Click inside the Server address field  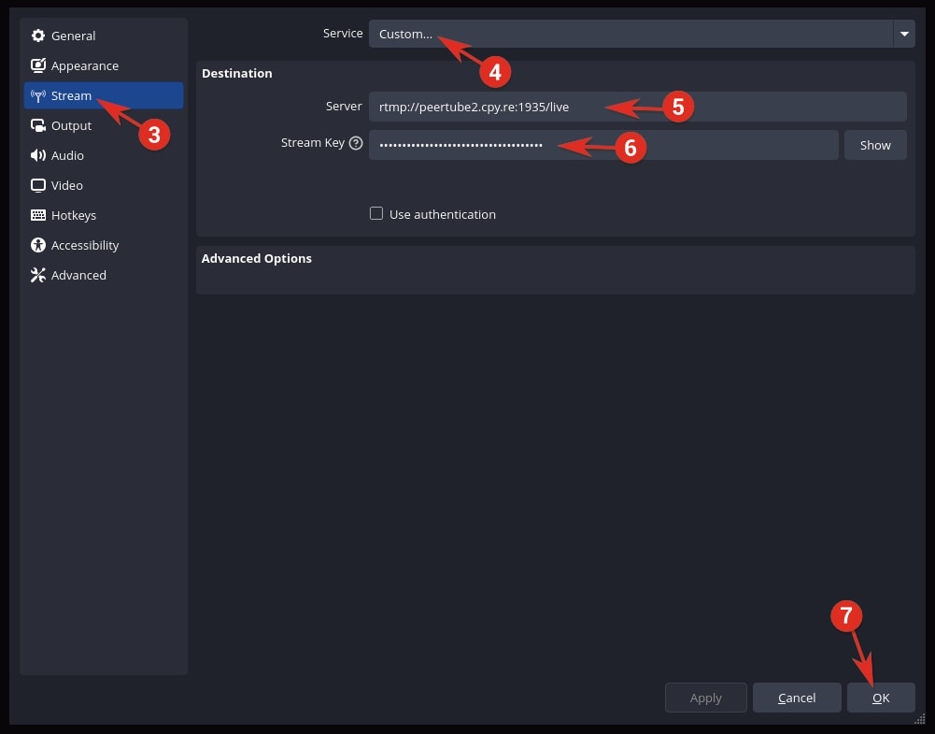[560, 107]
